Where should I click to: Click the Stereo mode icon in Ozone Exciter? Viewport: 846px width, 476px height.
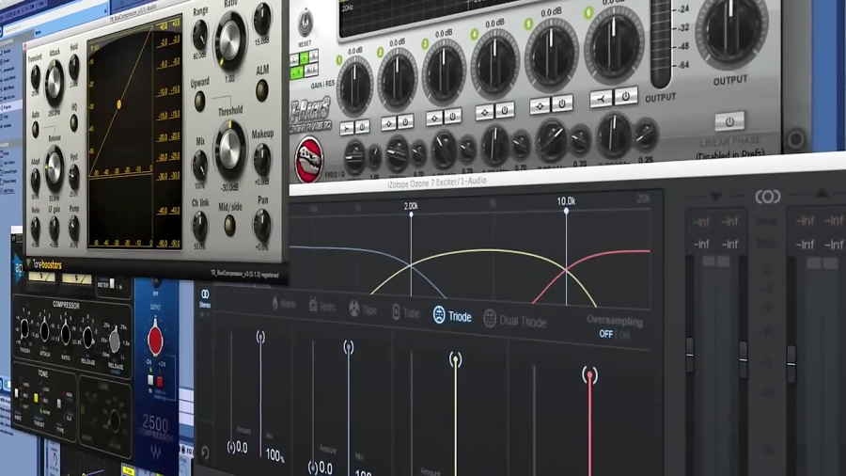(x=205, y=298)
